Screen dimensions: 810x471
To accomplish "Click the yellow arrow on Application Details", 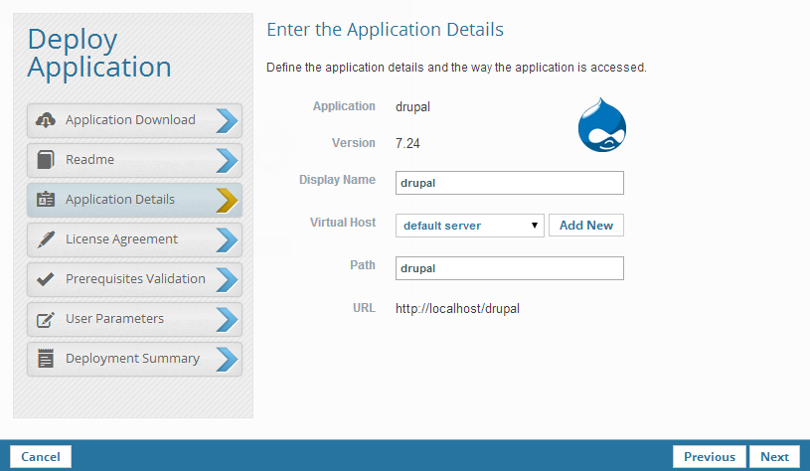I will 227,200.
